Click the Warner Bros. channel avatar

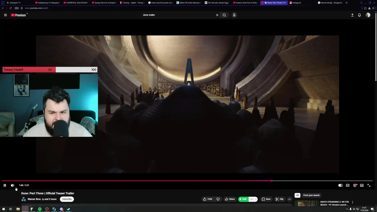coord(24,199)
